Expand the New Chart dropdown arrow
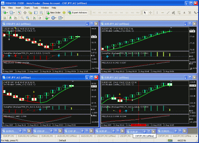 coord(7,13)
